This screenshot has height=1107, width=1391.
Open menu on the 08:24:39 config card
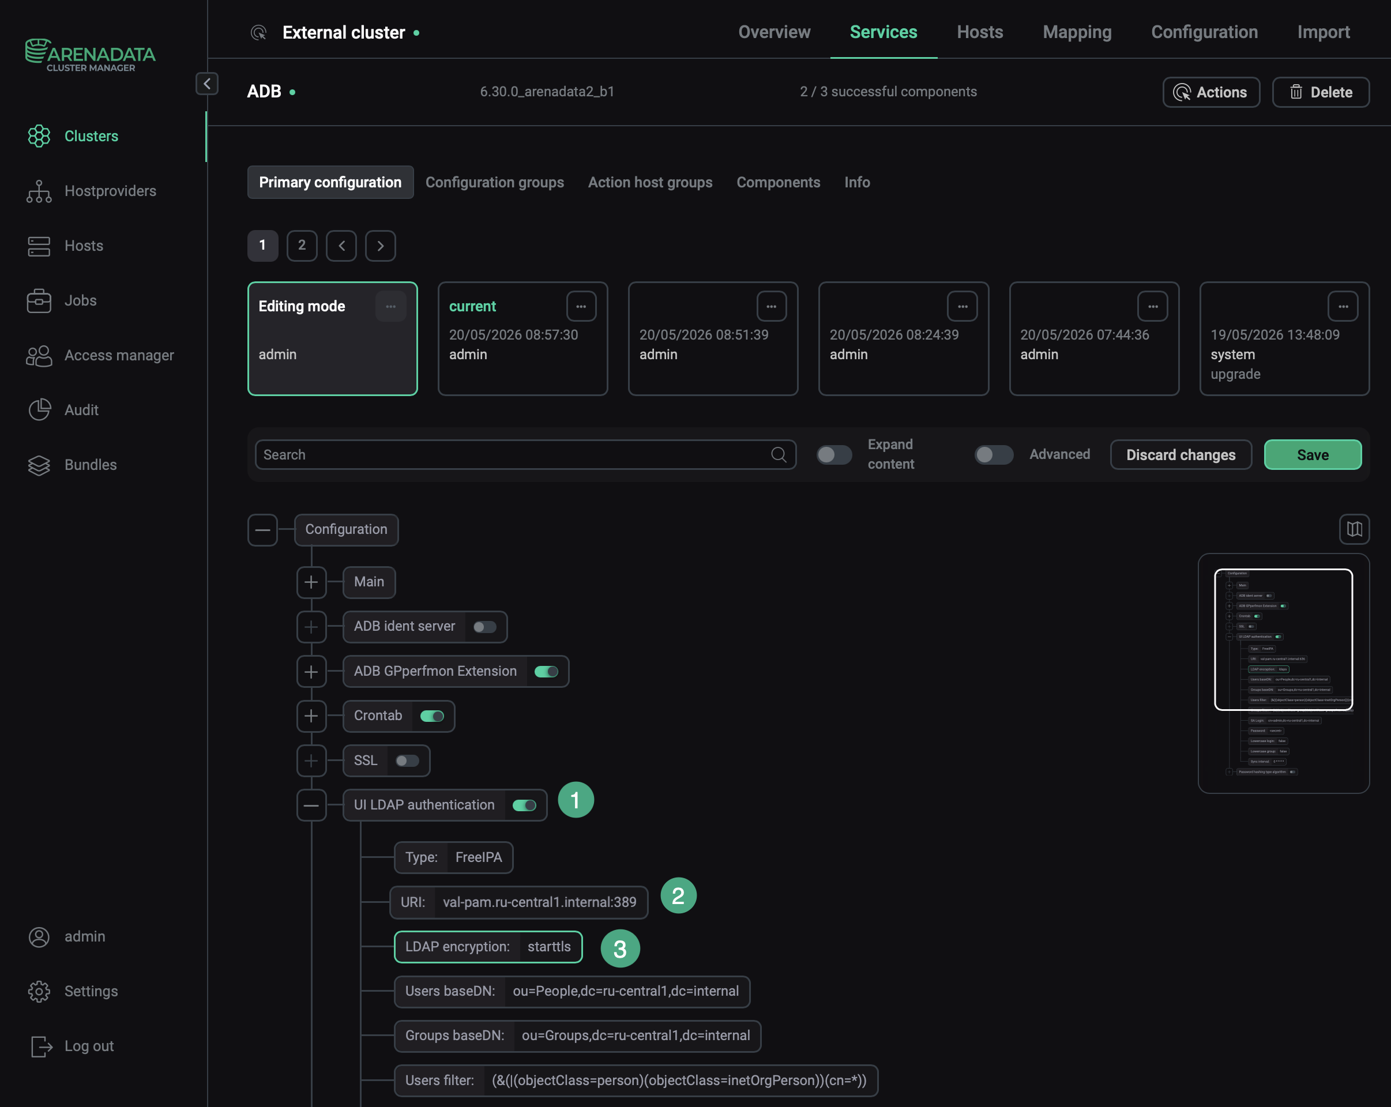pos(963,306)
